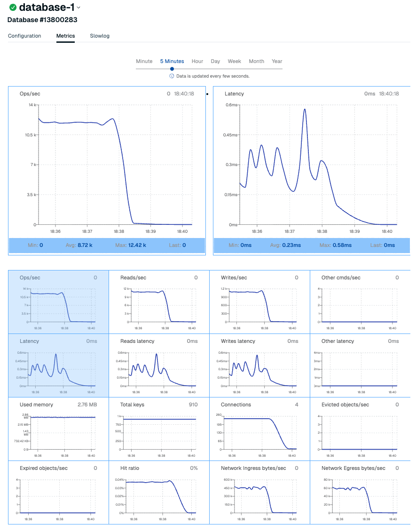Show the Connections metric chart

259,429
